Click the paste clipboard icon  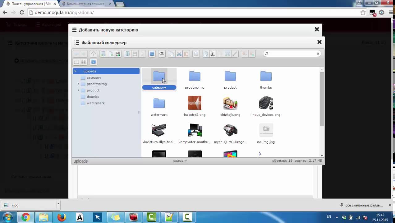click(186, 54)
